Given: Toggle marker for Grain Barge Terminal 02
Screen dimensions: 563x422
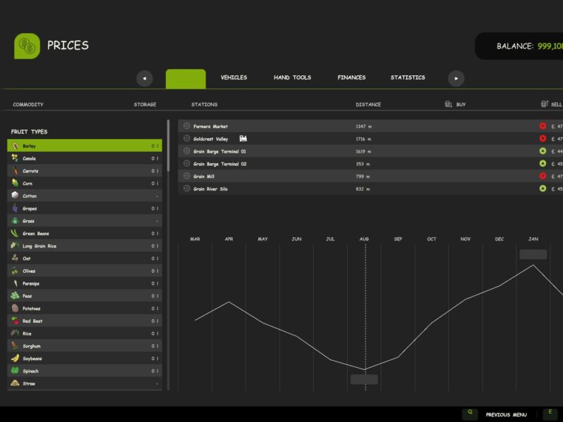Looking at the screenshot, I should click(x=186, y=164).
